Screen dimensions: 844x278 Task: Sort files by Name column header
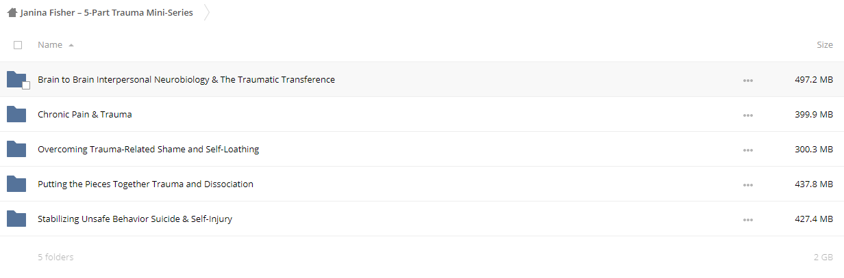coord(50,45)
